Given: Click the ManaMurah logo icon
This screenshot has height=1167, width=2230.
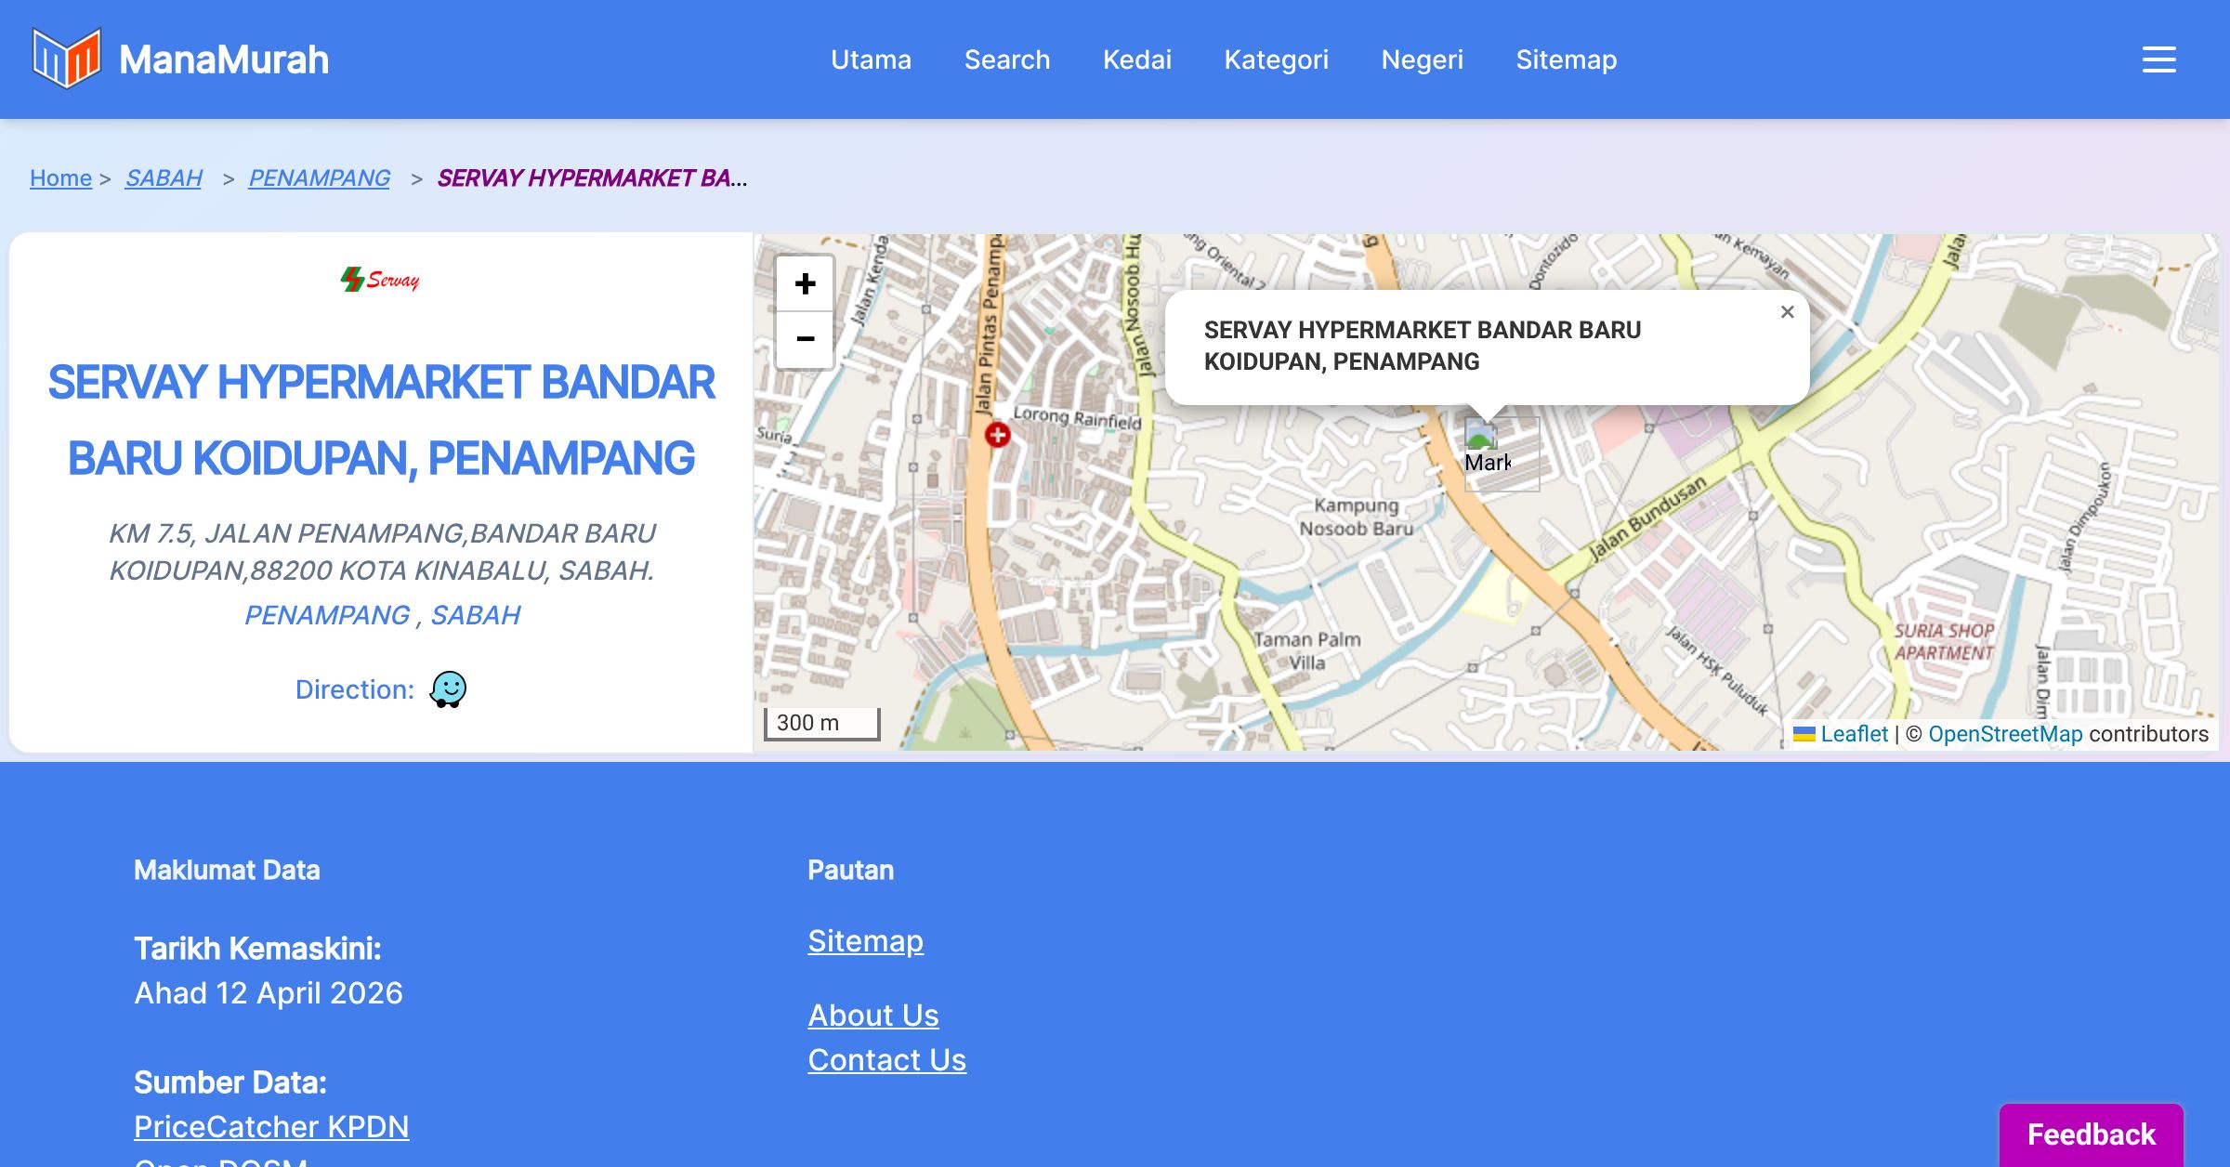Looking at the screenshot, I should 65,59.
